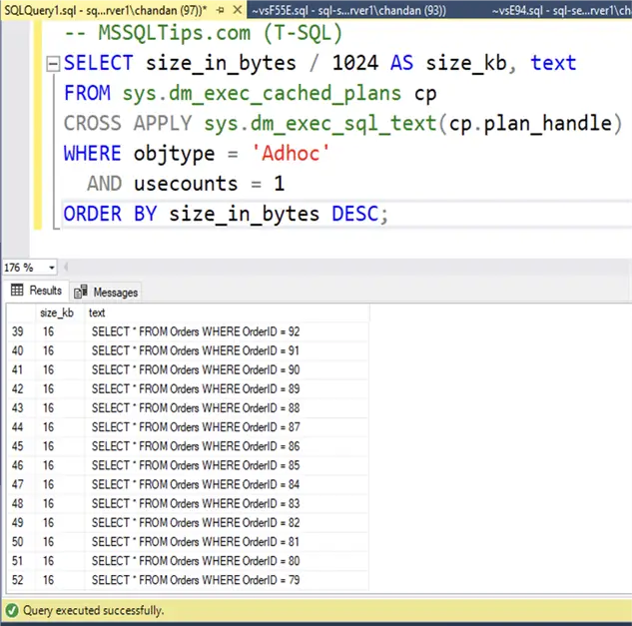Viewport: 632px width, 626px height.
Task: Click the query text cell OrderID = 86
Action: pos(227,446)
